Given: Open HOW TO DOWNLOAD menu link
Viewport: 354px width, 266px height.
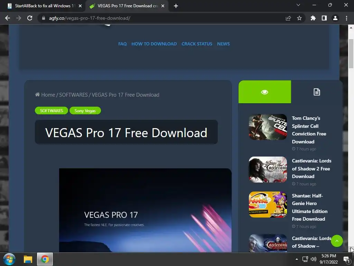Looking at the screenshot, I should (x=154, y=44).
